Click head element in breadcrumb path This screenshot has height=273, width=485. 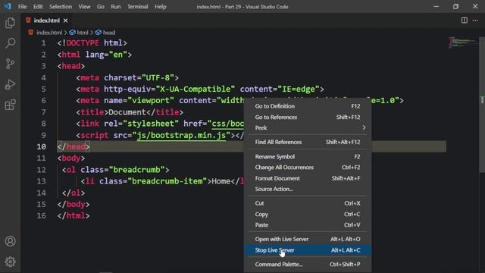pyautogui.click(x=105, y=33)
